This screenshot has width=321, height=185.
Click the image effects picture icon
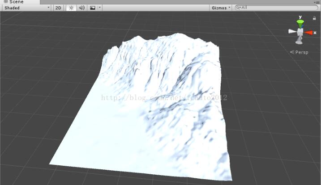pos(93,8)
